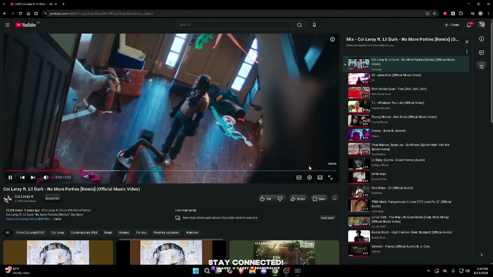
Task: Open Coi Leray channel avatar
Action: [8, 199]
